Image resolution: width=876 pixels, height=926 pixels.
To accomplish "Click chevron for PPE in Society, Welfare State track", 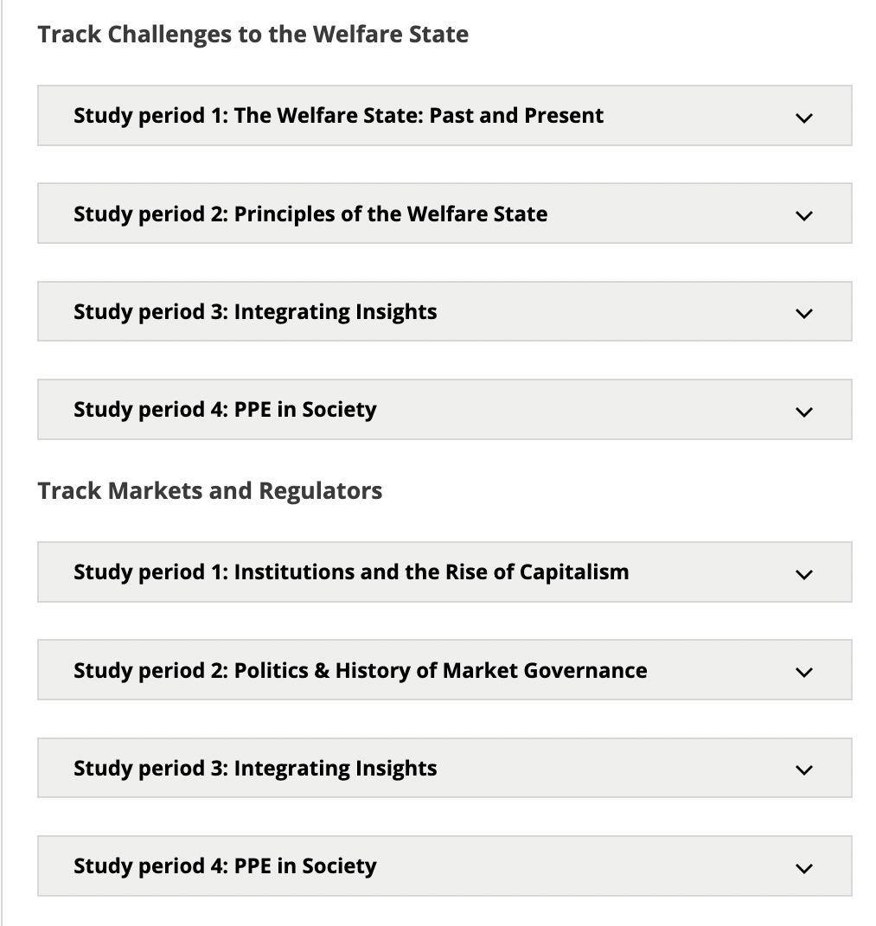I will (x=804, y=412).
